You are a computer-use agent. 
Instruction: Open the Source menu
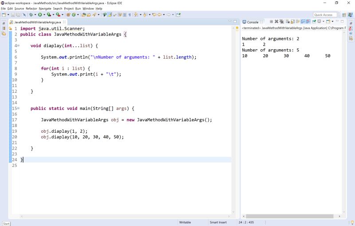tap(19, 8)
